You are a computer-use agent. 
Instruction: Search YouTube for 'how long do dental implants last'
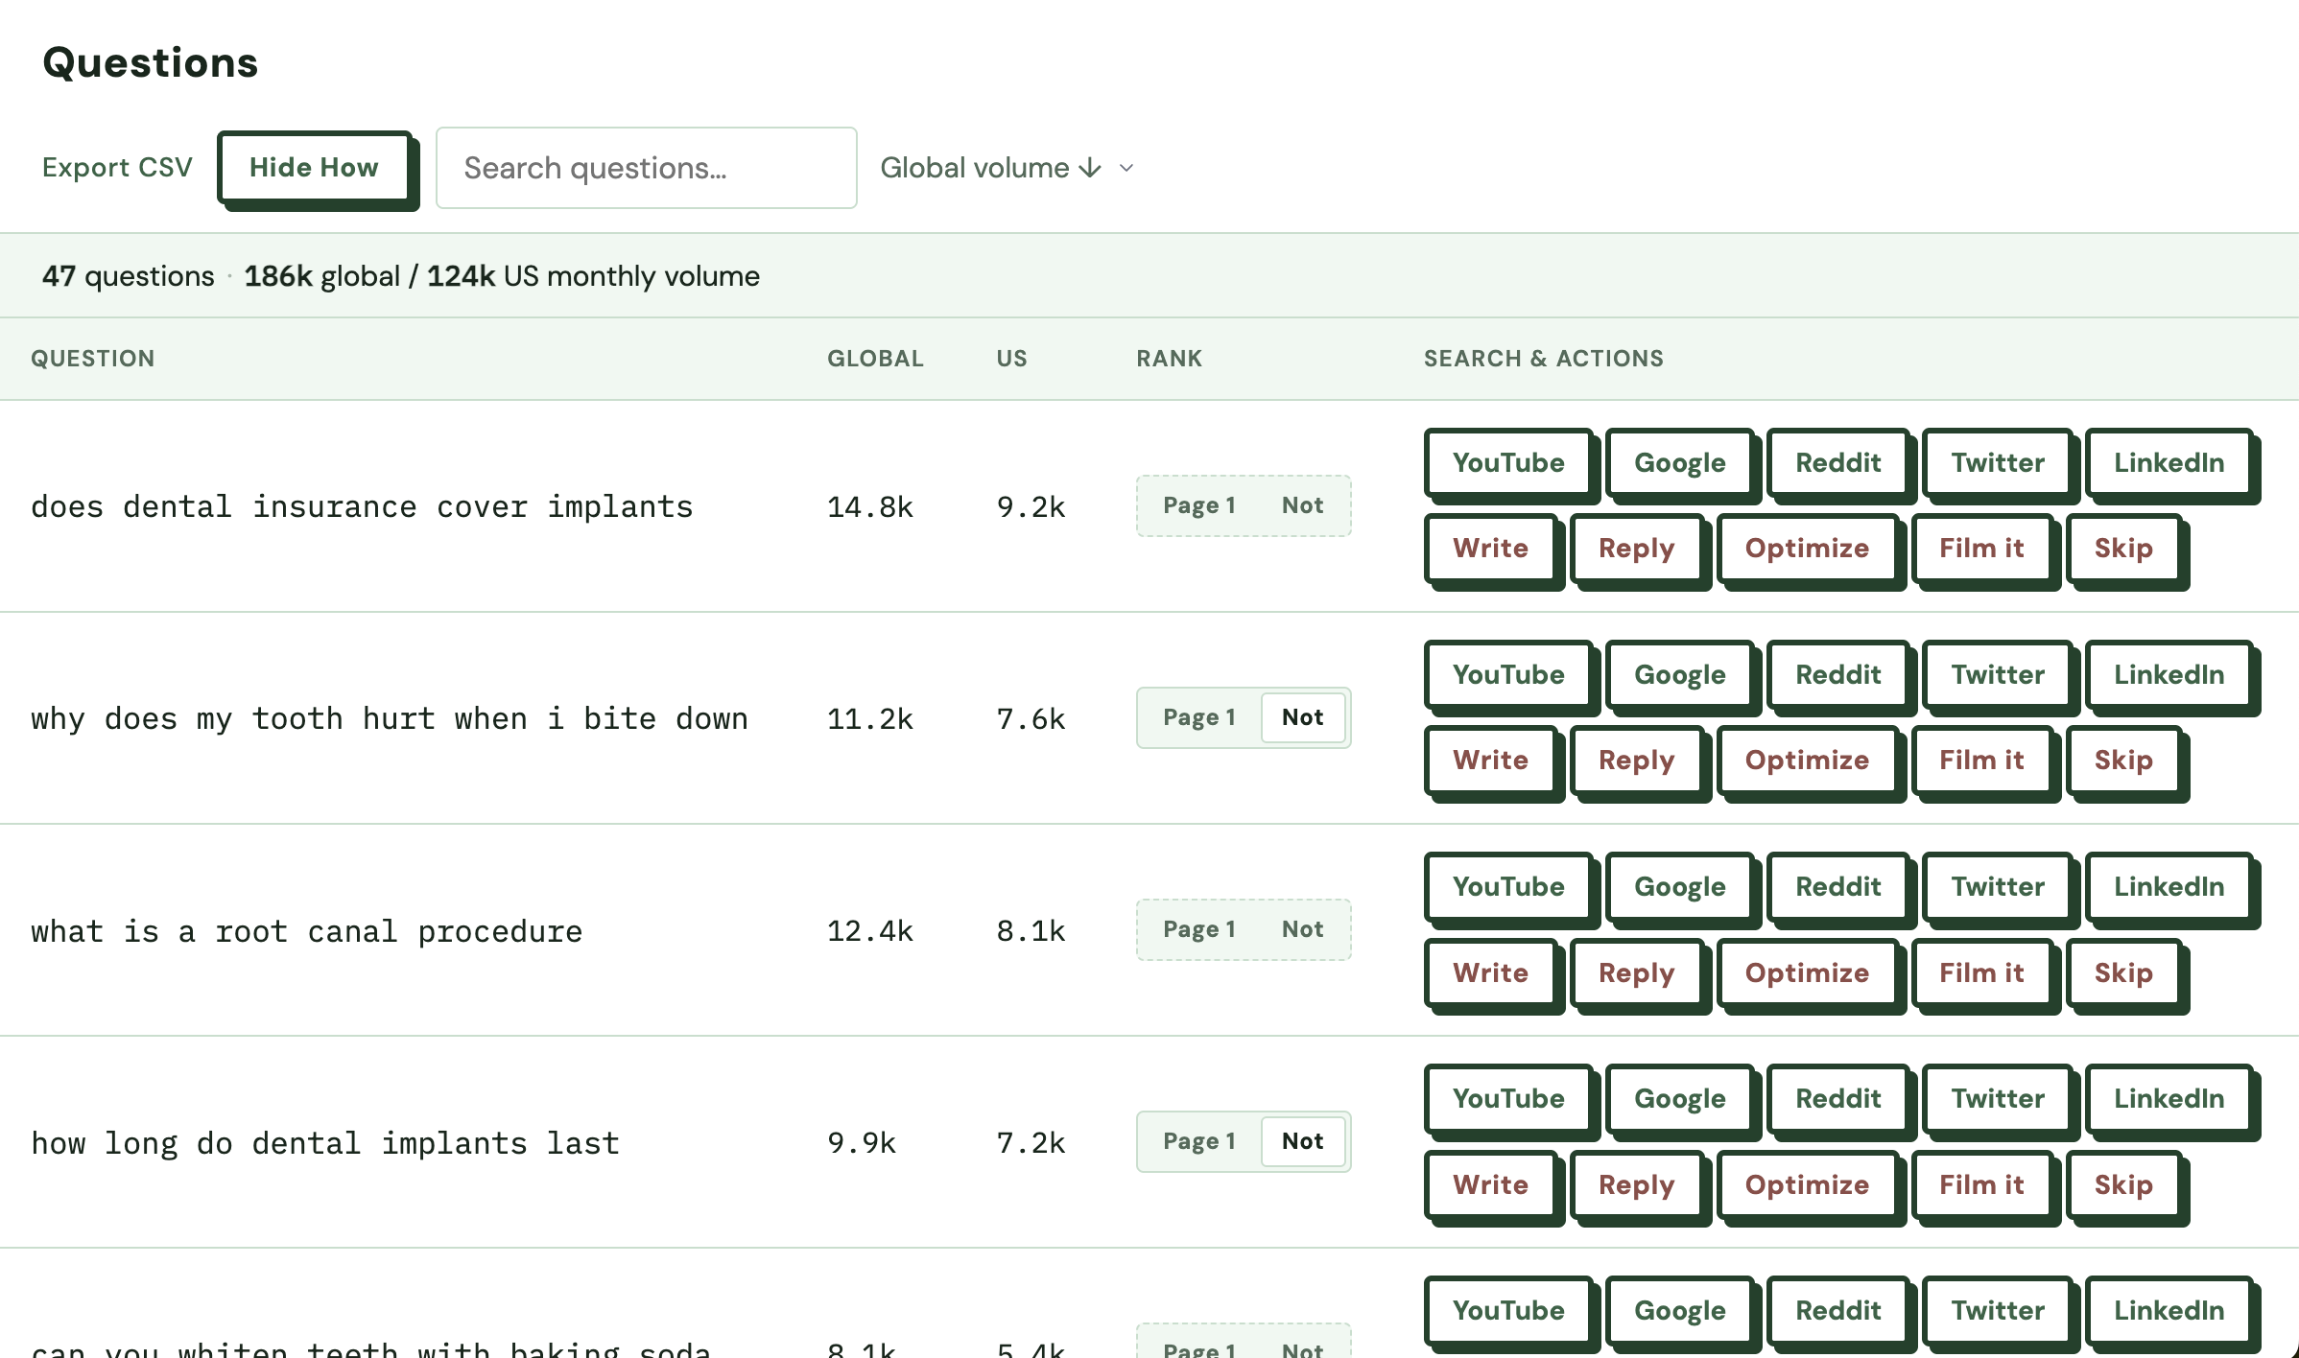pos(1508,1098)
